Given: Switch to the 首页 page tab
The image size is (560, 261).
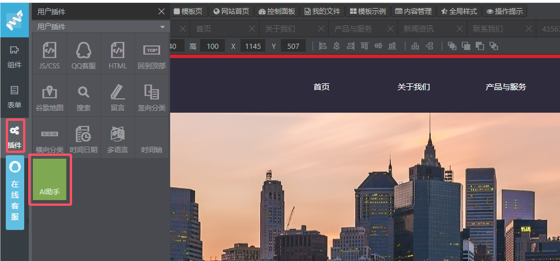Looking at the screenshot, I should pos(204,29).
